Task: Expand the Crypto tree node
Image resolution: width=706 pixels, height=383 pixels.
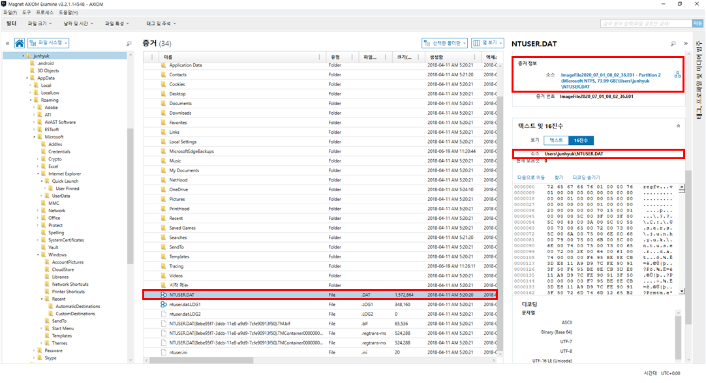Action: [x=38, y=159]
